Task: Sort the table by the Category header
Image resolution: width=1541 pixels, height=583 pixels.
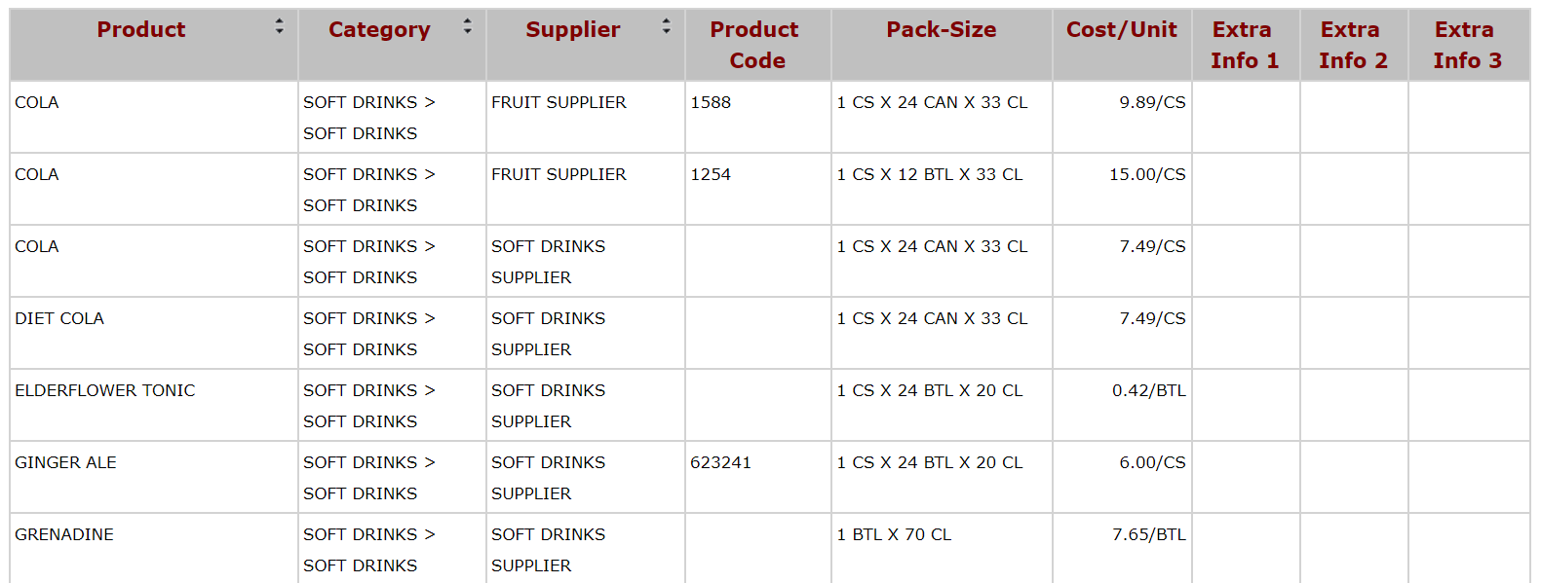Action: (378, 29)
